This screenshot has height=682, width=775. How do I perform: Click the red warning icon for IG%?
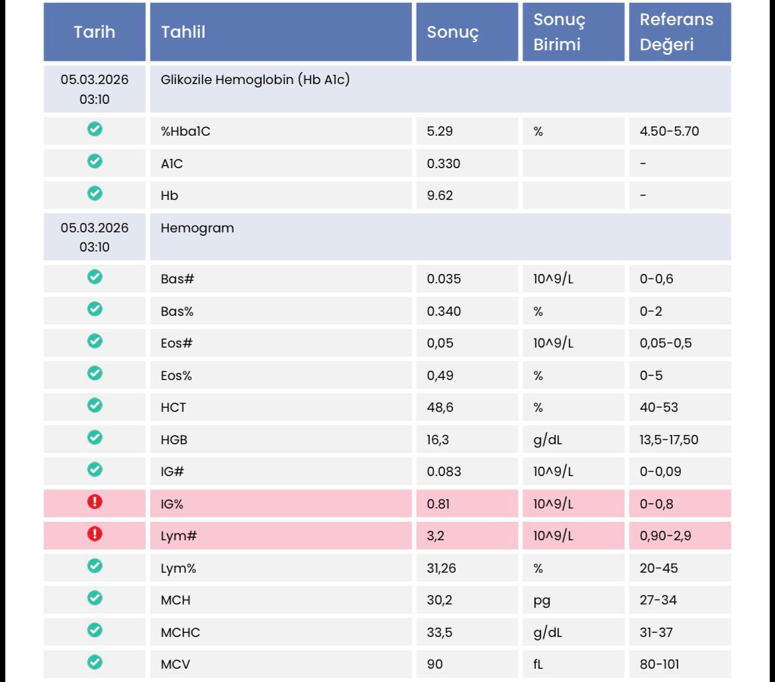click(x=95, y=503)
